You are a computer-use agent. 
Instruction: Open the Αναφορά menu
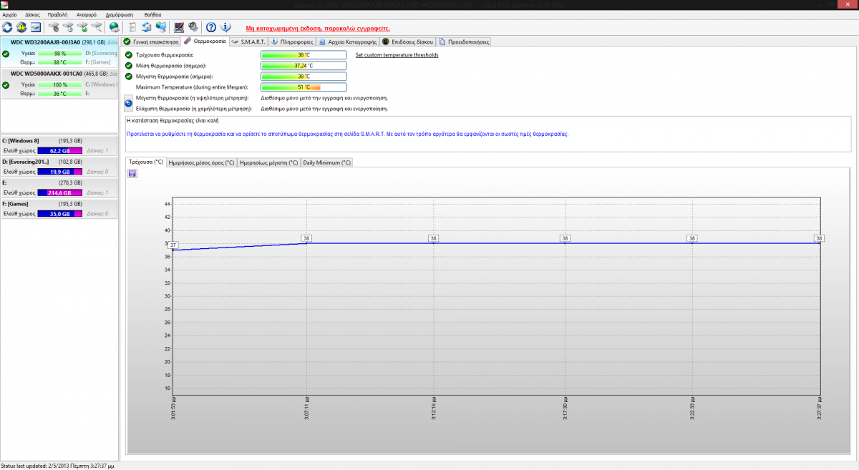click(86, 14)
